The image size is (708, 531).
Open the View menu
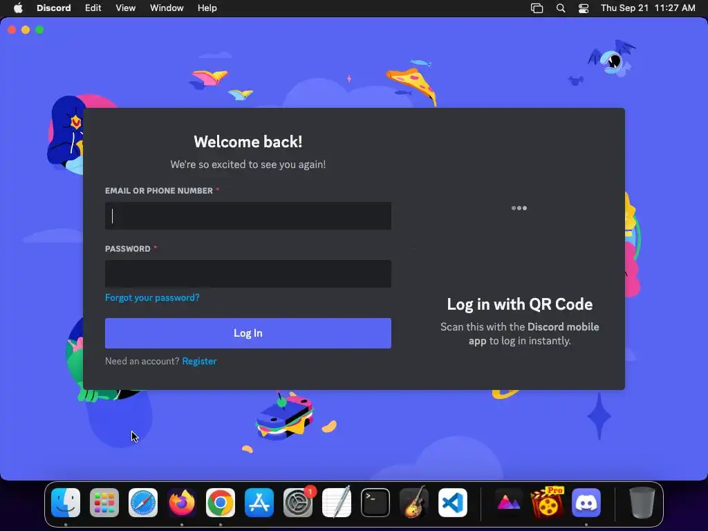coord(126,8)
